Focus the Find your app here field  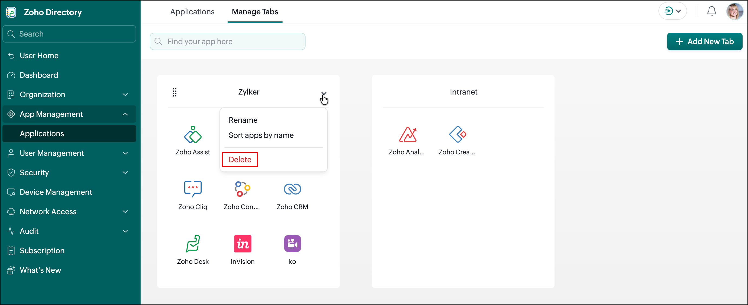pyautogui.click(x=227, y=41)
